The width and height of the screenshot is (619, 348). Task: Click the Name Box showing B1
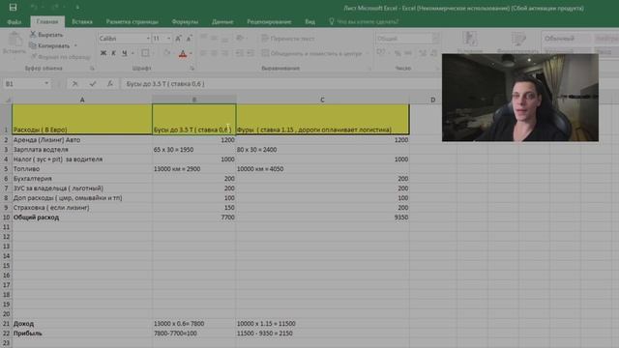tap(23, 84)
